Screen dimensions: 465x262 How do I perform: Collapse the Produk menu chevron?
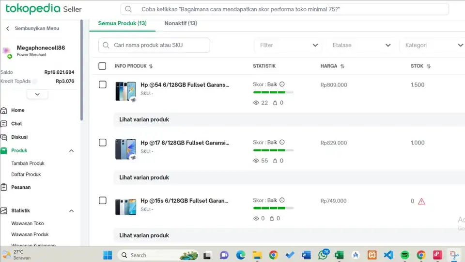72,151
